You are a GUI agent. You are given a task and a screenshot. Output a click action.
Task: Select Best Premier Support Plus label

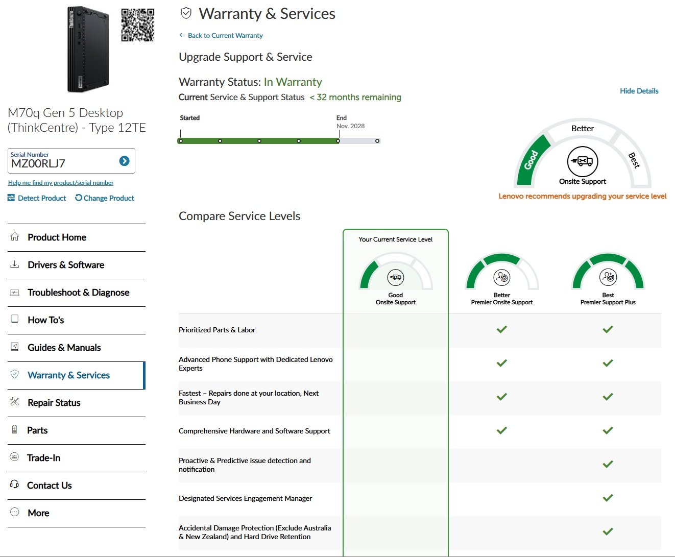coord(608,299)
